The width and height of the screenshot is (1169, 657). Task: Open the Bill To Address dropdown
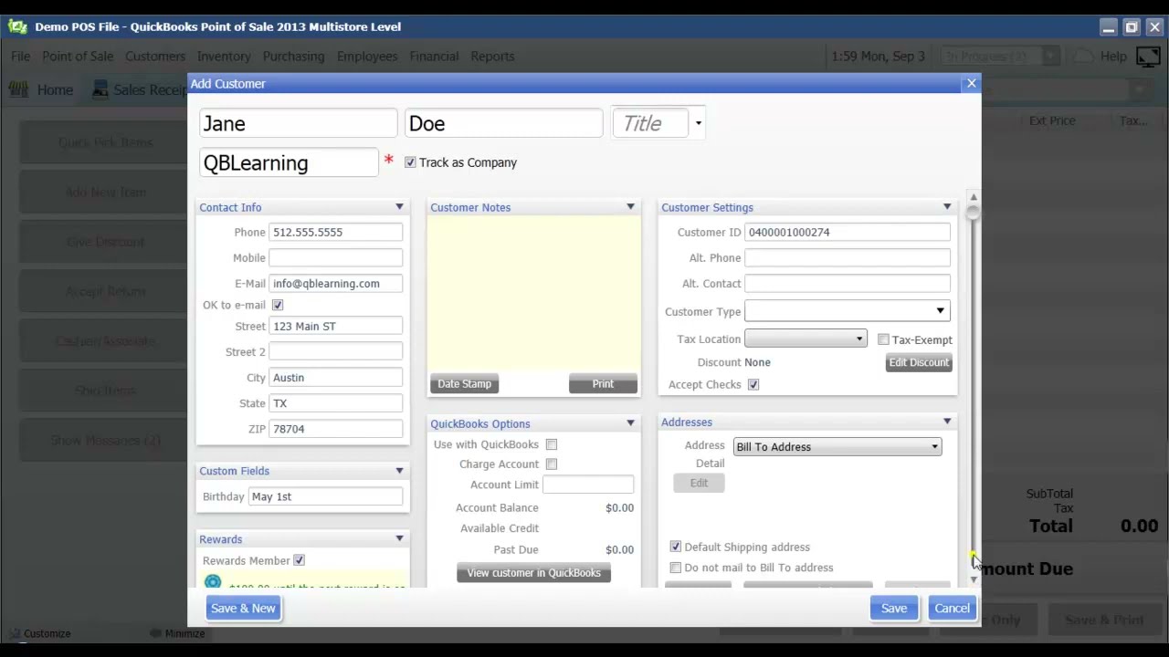[x=837, y=446]
